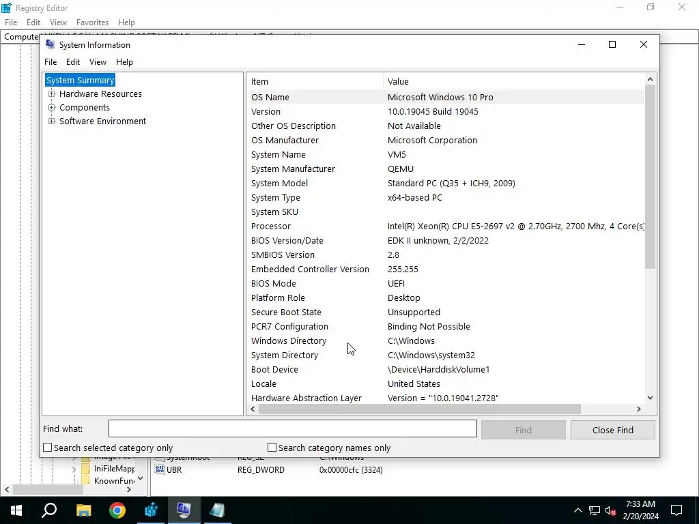The image size is (699, 524).
Task: Switch to Registry Editor taskbar icon
Action: click(151, 510)
